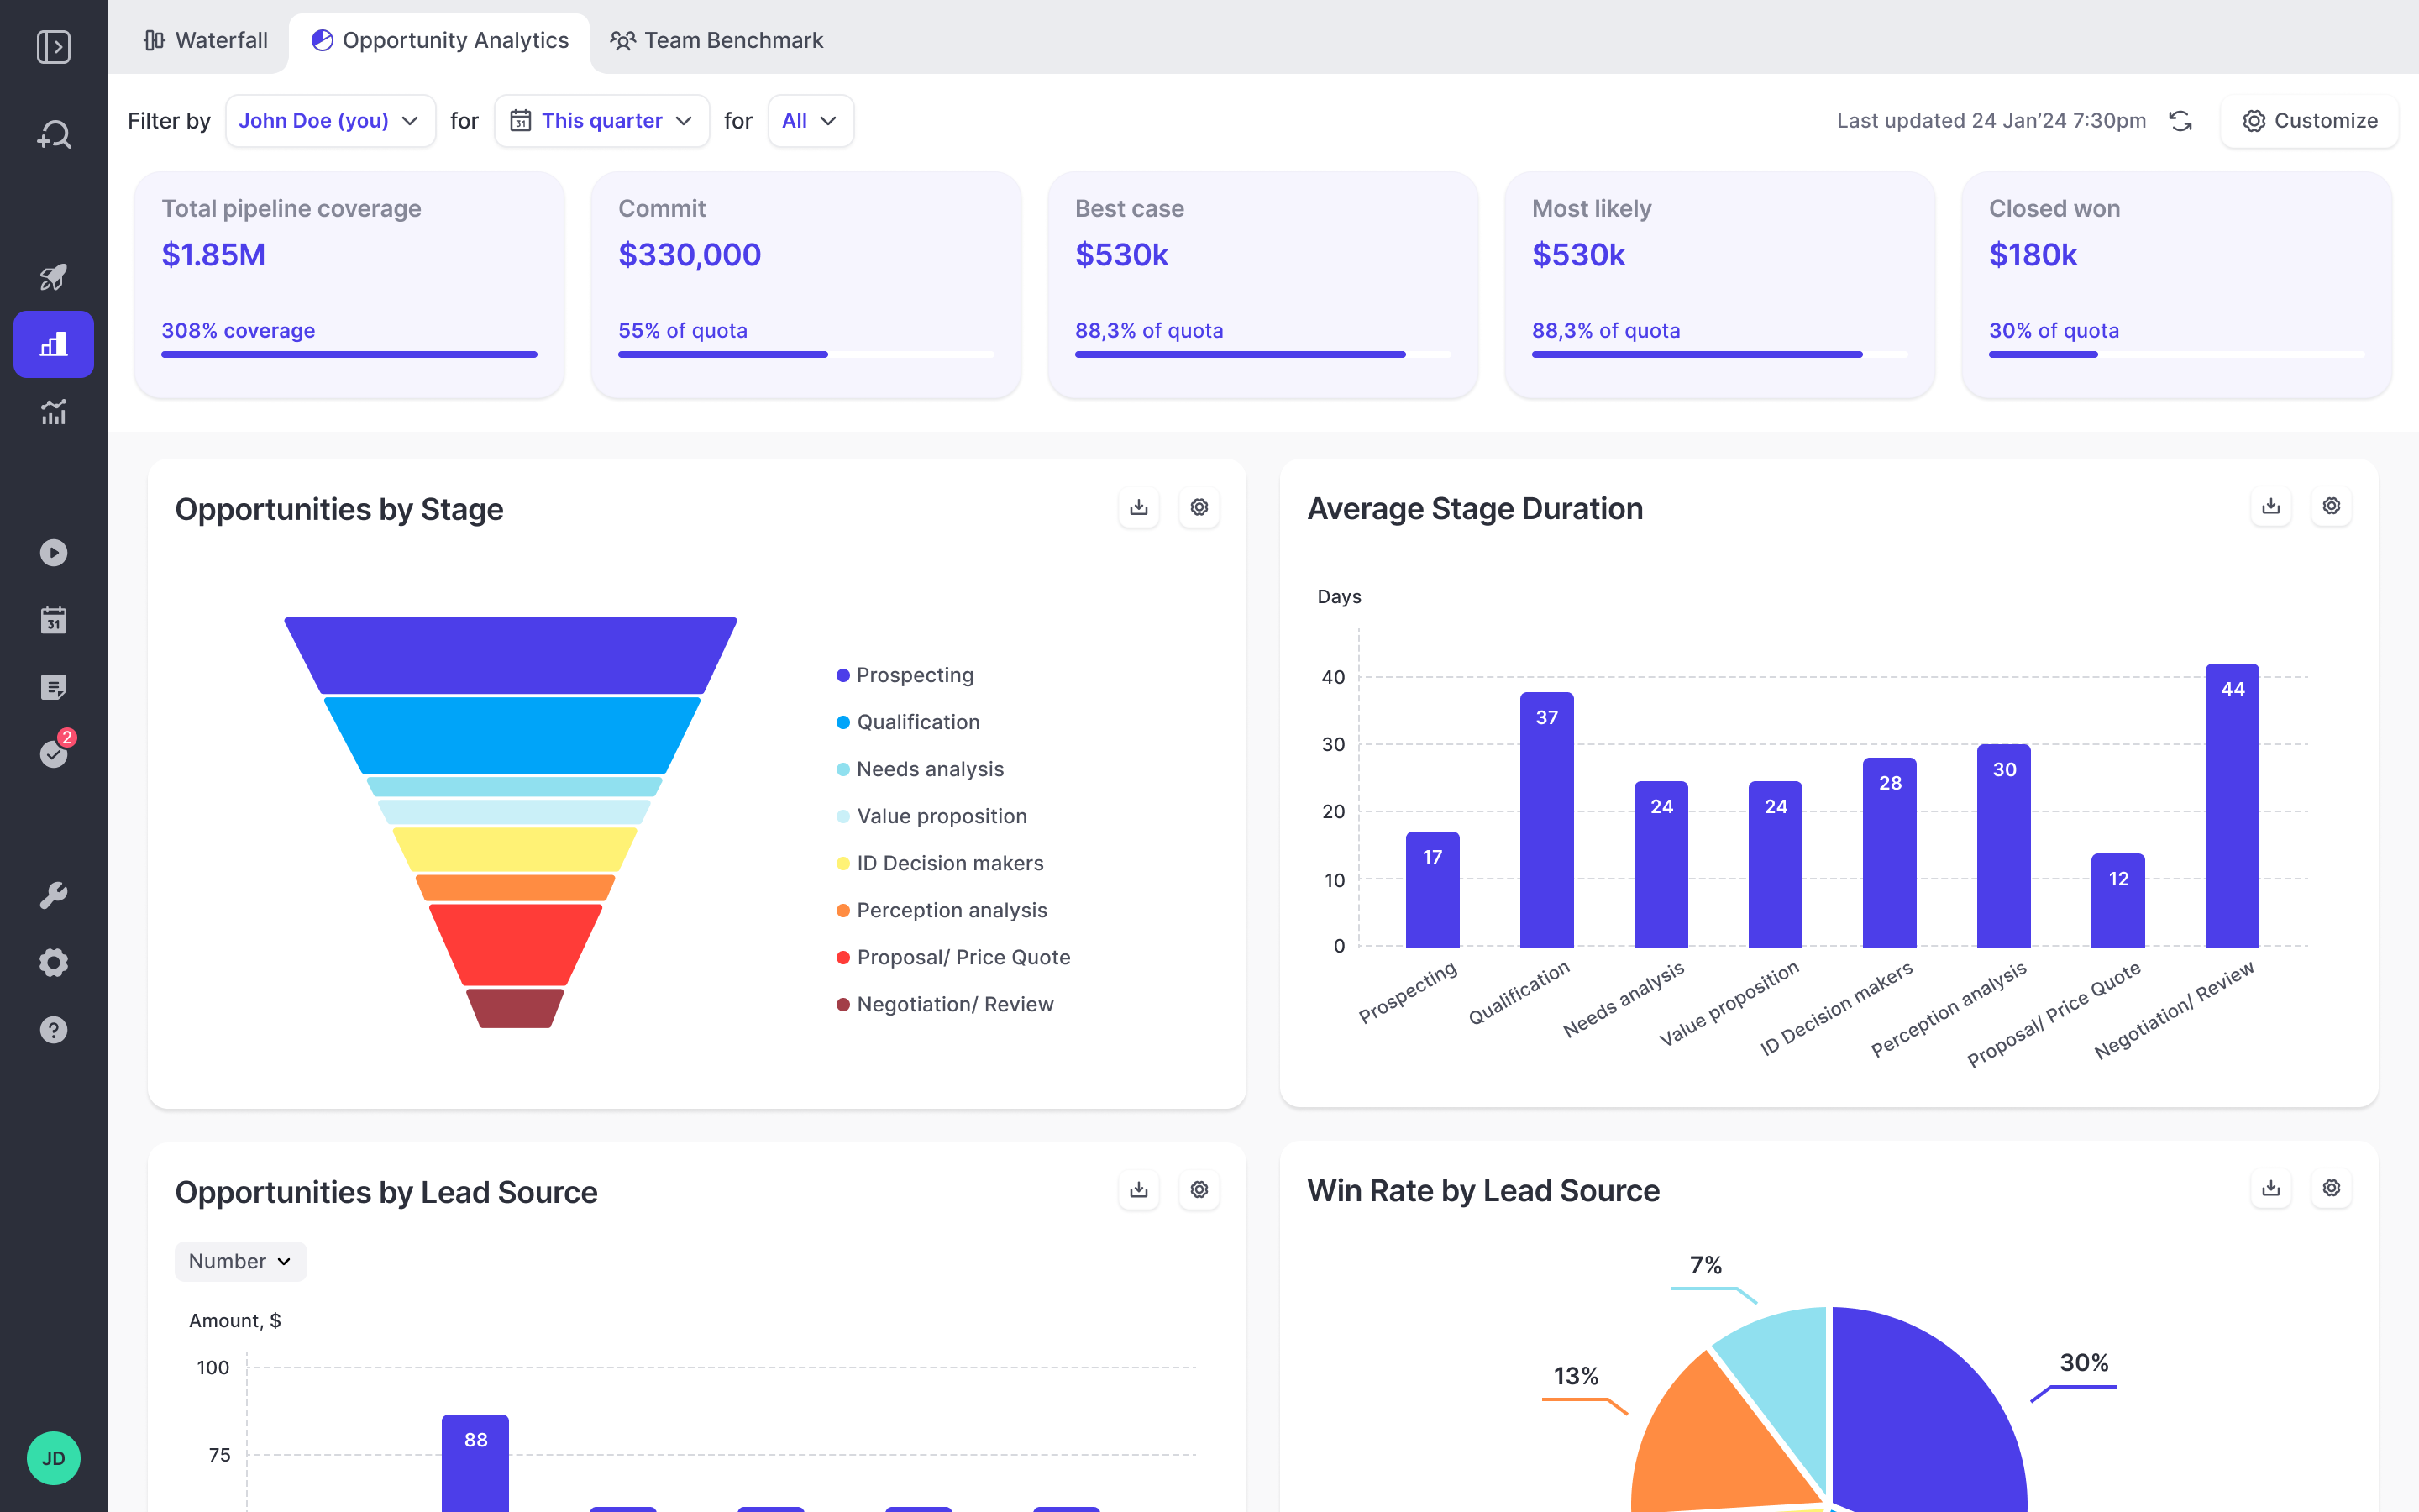Image resolution: width=2419 pixels, height=1512 pixels.
Task: Open the help question mark icon
Action: pyautogui.click(x=54, y=1029)
